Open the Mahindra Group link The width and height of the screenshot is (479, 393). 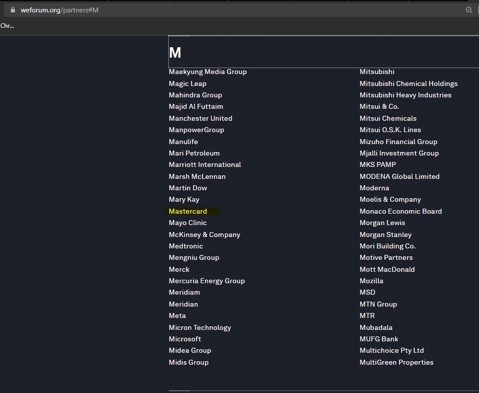pyautogui.click(x=196, y=95)
